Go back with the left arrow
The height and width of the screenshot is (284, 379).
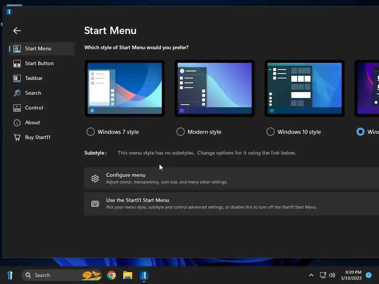(17, 31)
